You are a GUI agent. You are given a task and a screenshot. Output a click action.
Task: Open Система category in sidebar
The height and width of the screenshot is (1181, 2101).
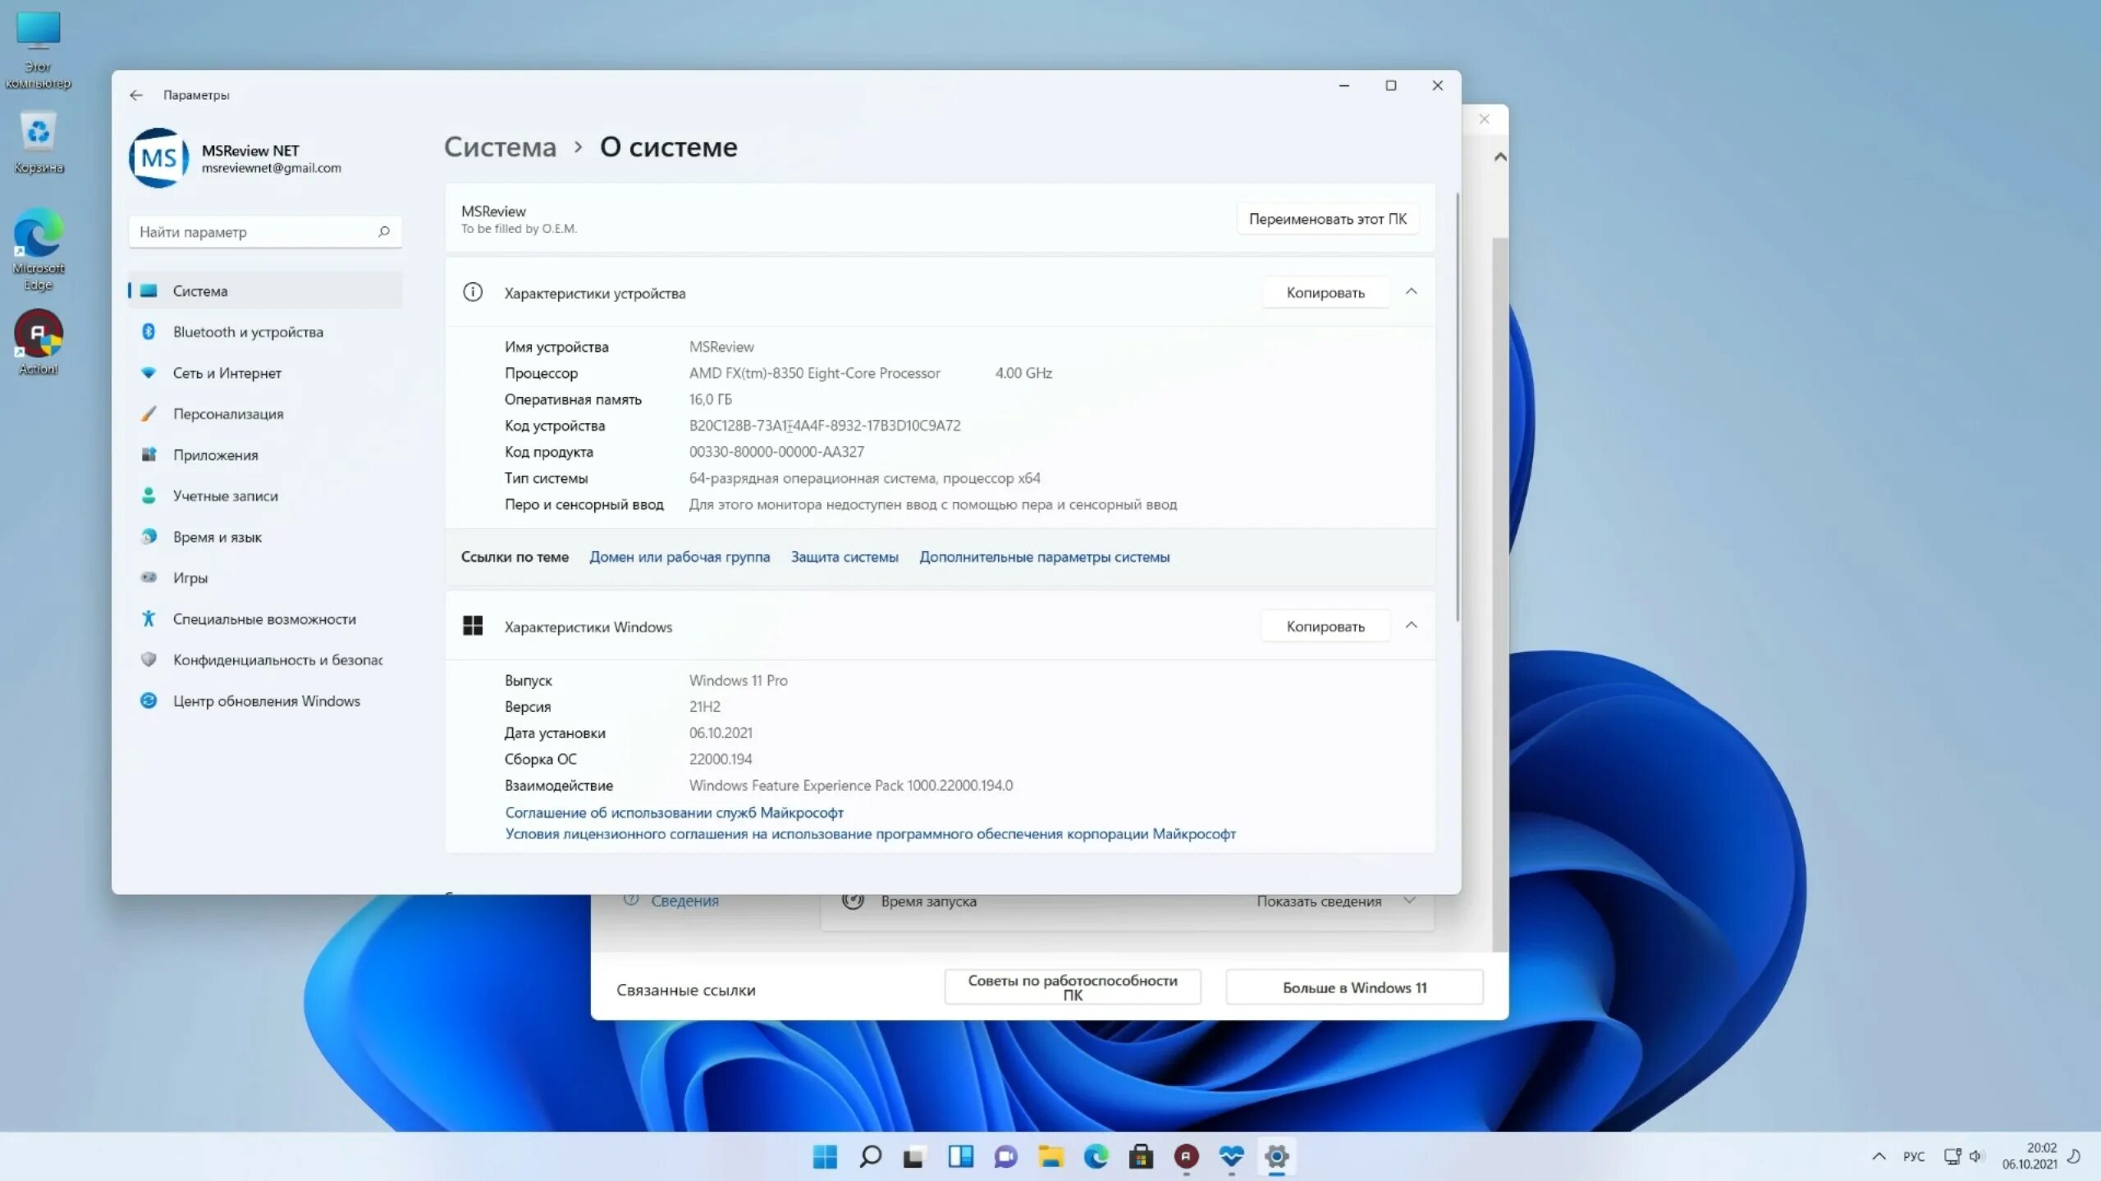point(265,291)
